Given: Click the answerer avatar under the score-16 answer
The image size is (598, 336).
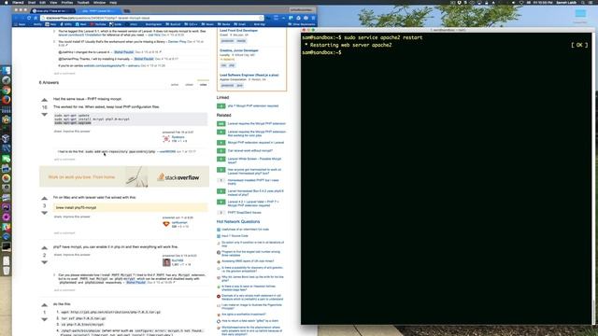Looking at the screenshot, I should [166, 139].
